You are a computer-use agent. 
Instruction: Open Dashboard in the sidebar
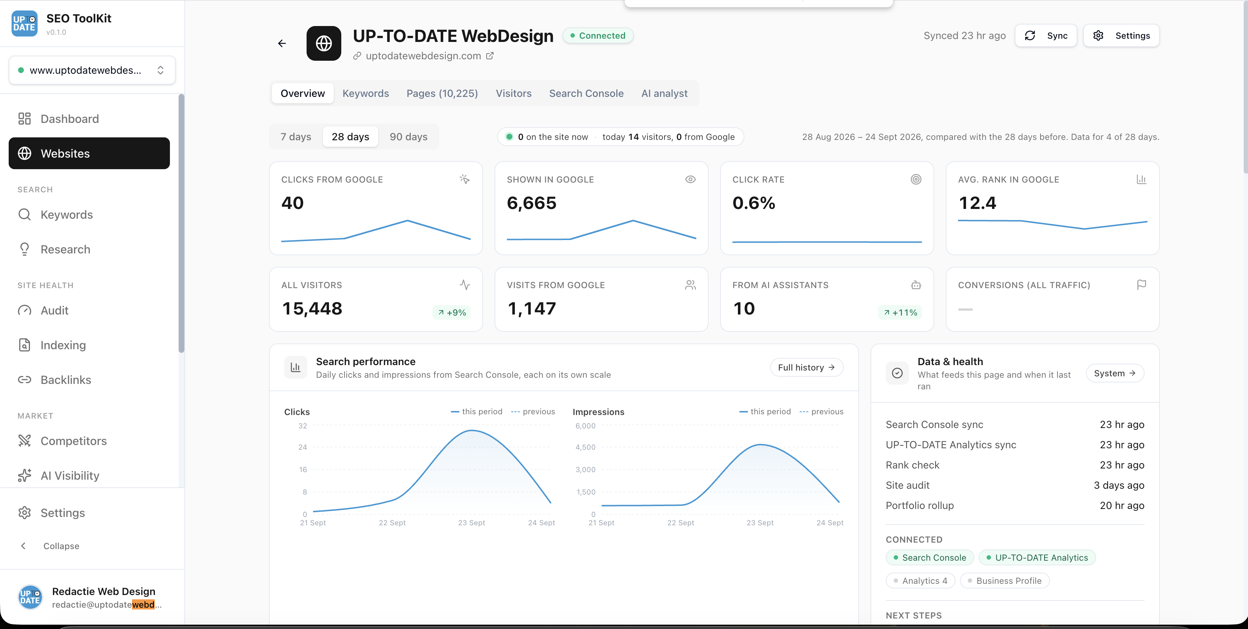click(x=89, y=119)
